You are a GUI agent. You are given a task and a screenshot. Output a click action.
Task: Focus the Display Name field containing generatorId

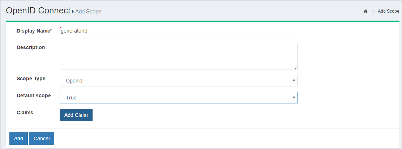pyautogui.click(x=178, y=31)
